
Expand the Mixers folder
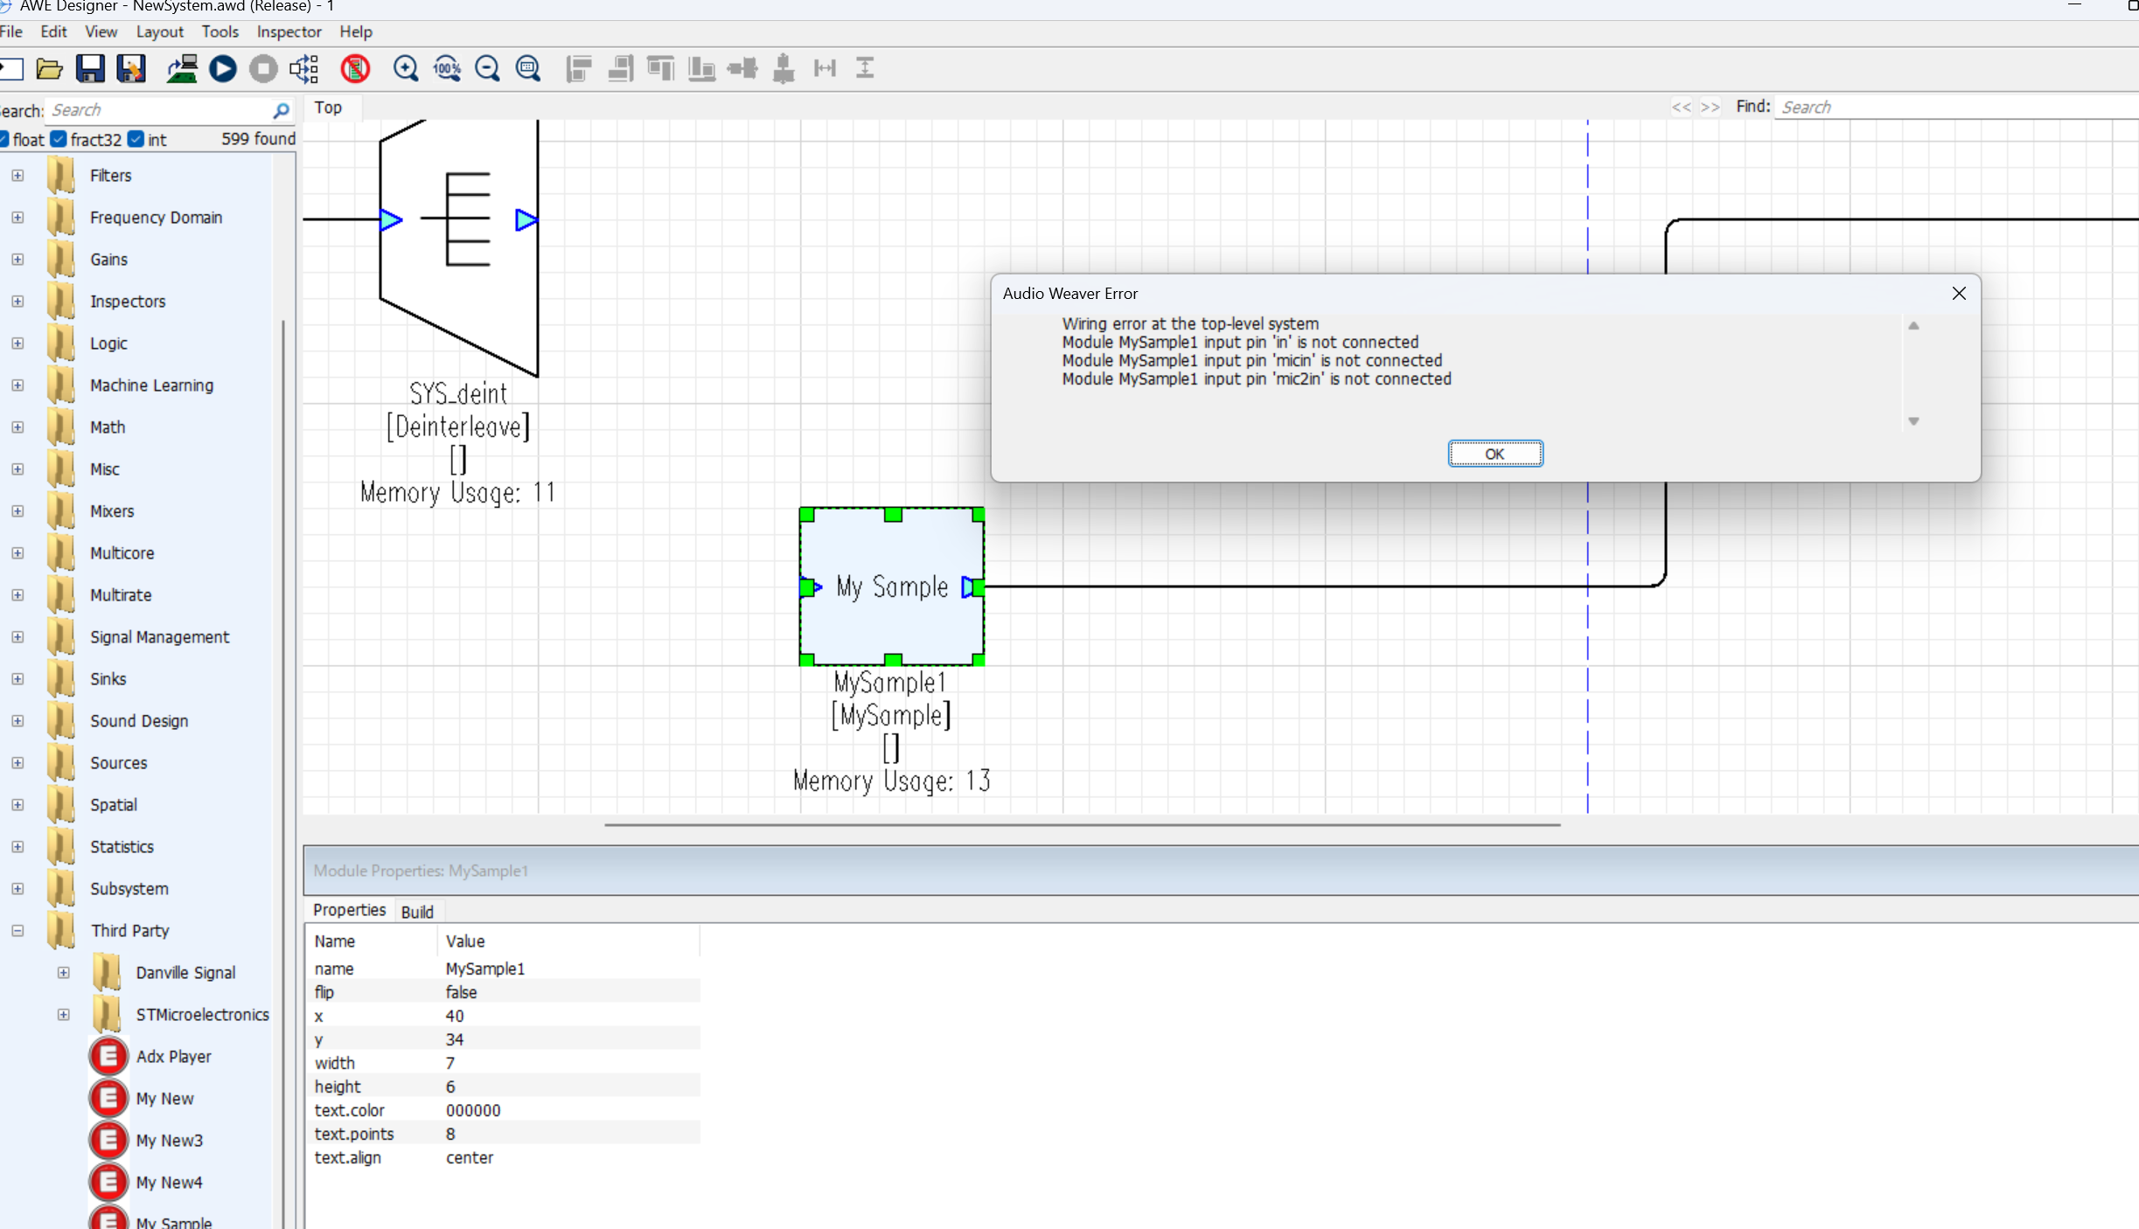[x=17, y=510]
